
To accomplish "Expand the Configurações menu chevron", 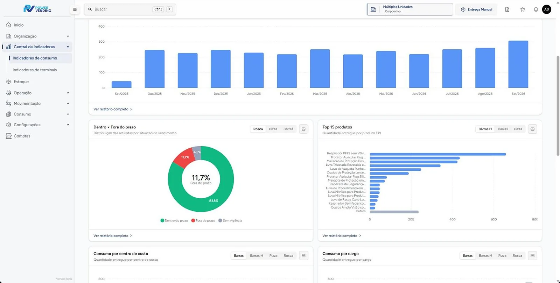I will tap(68, 125).
